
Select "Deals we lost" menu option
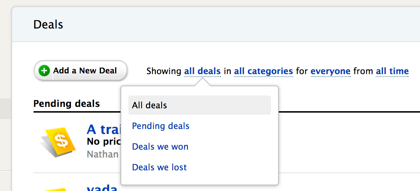(159, 167)
